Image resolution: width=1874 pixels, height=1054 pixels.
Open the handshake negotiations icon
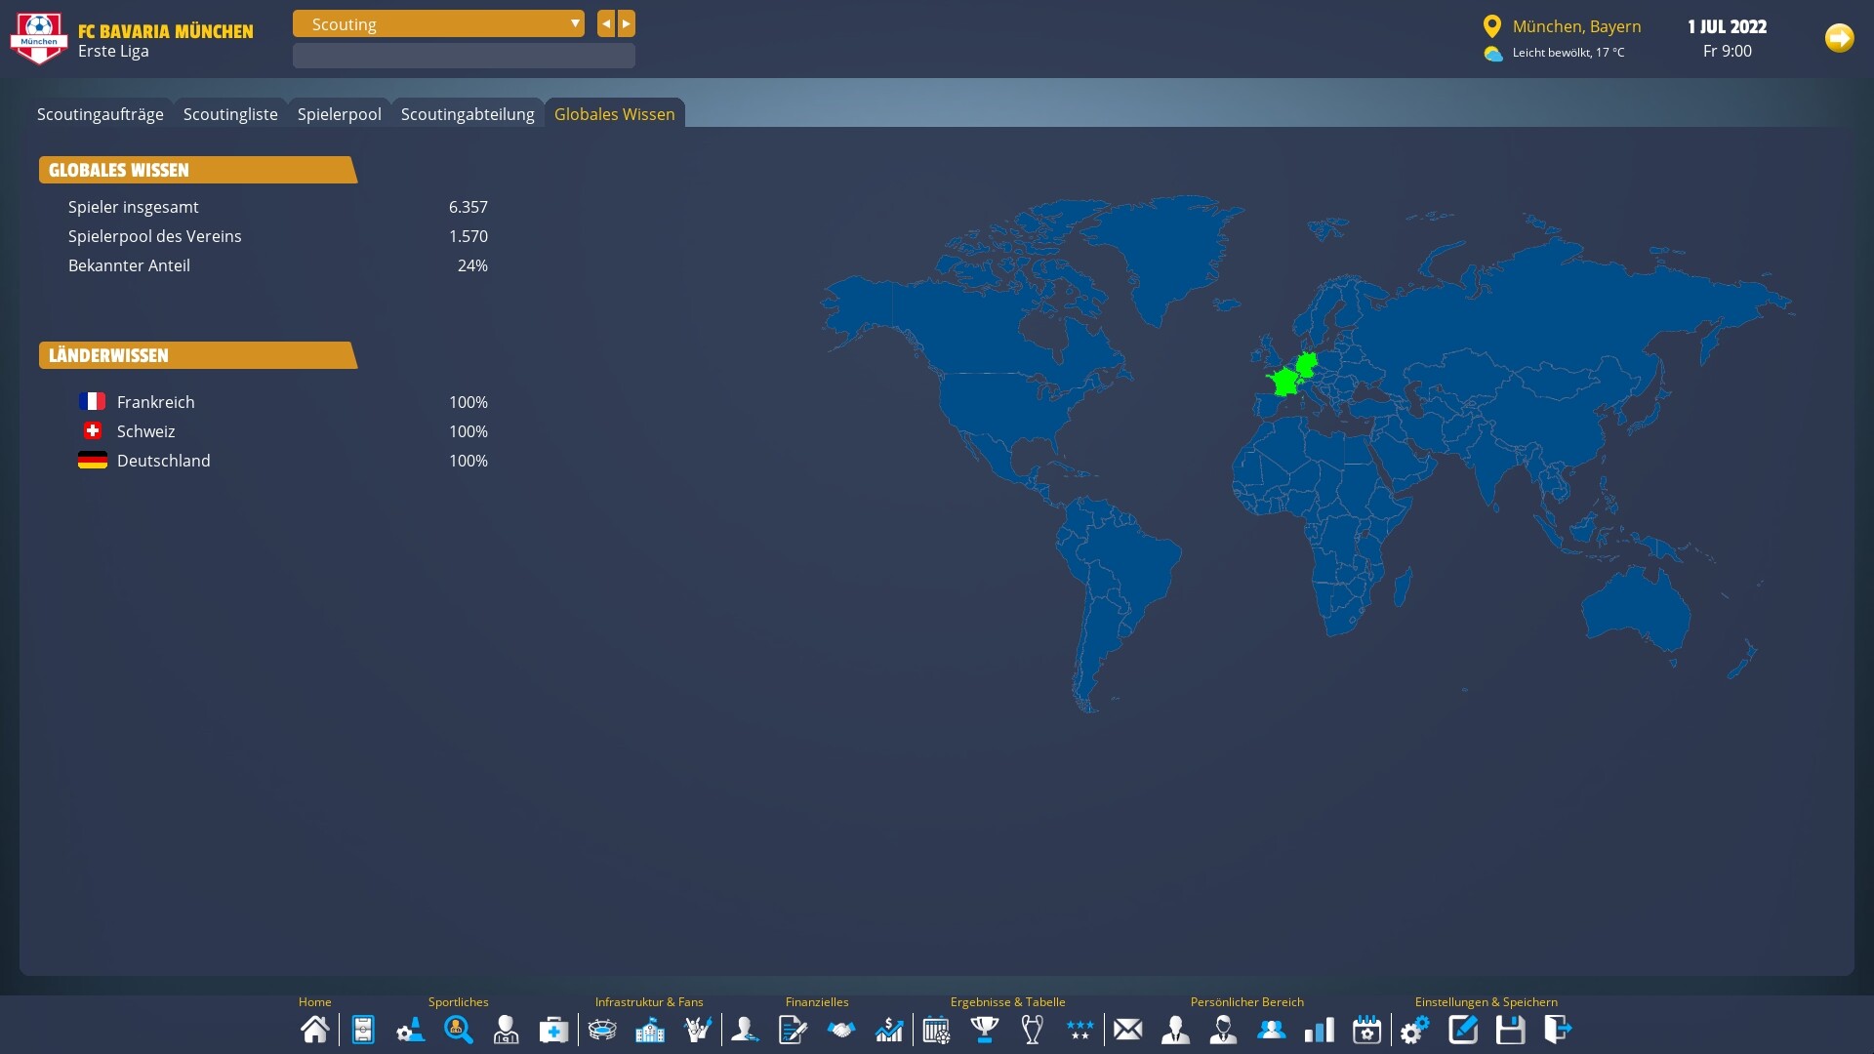click(840, 1030)
